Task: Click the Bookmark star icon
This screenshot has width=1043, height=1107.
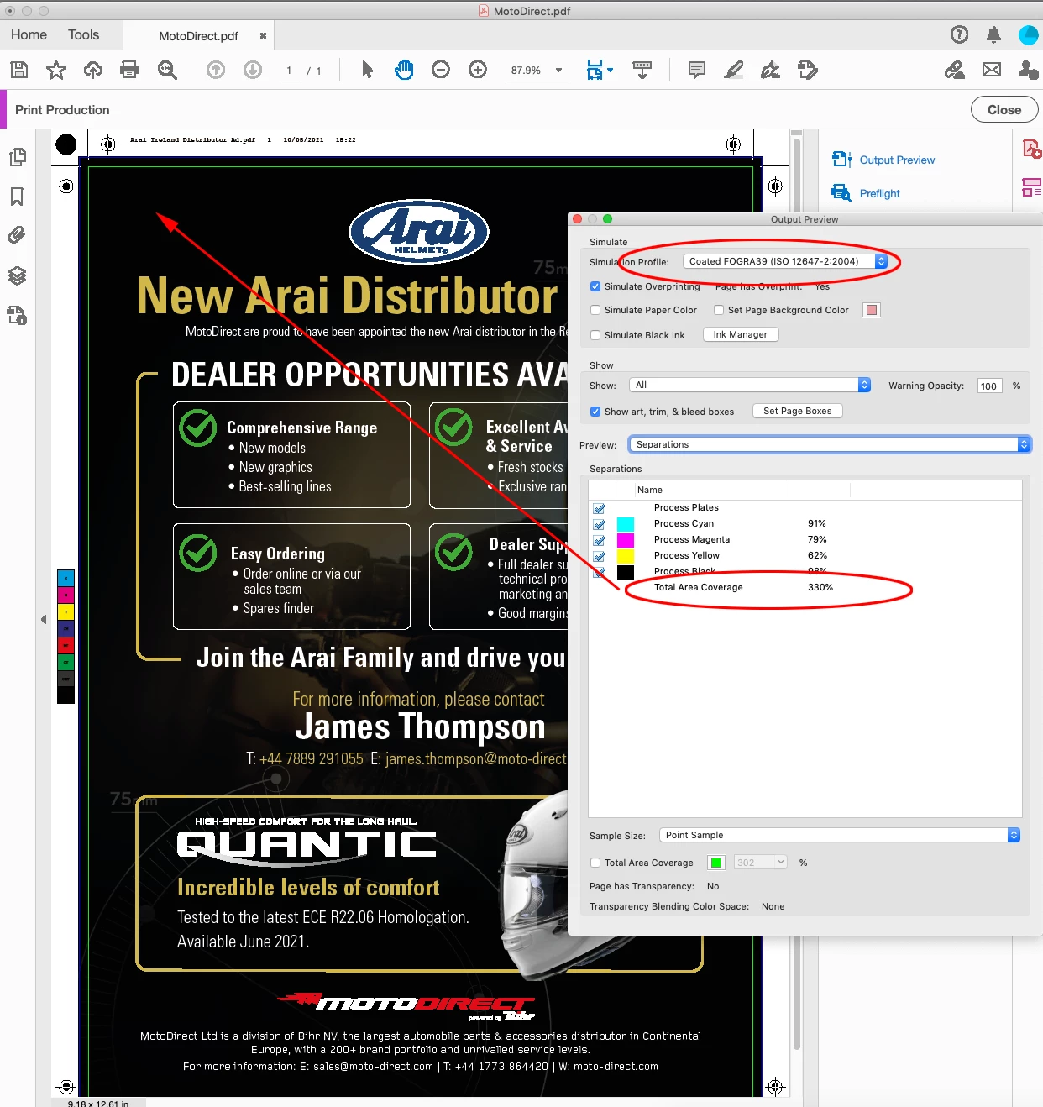Action: point(56,70)
